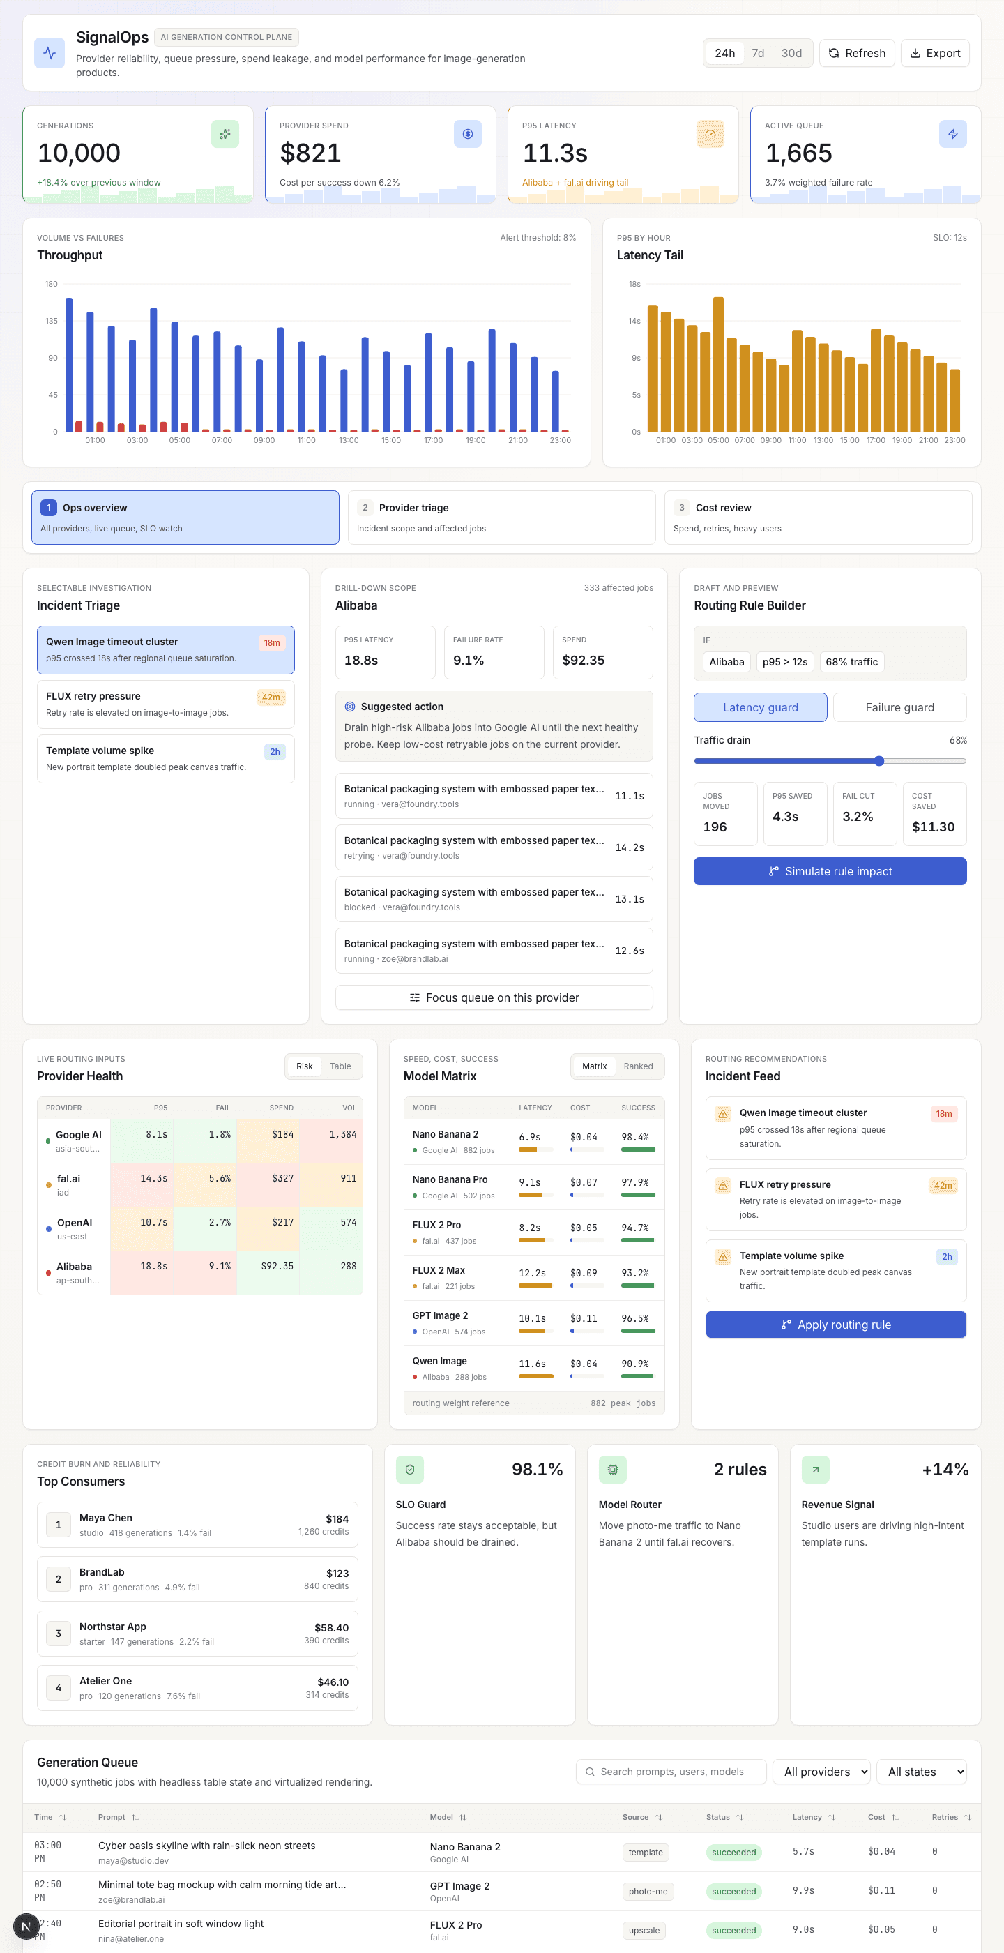Click Simulate rule impact button
Screen dimensions: 1004x1953
(830, 871)
